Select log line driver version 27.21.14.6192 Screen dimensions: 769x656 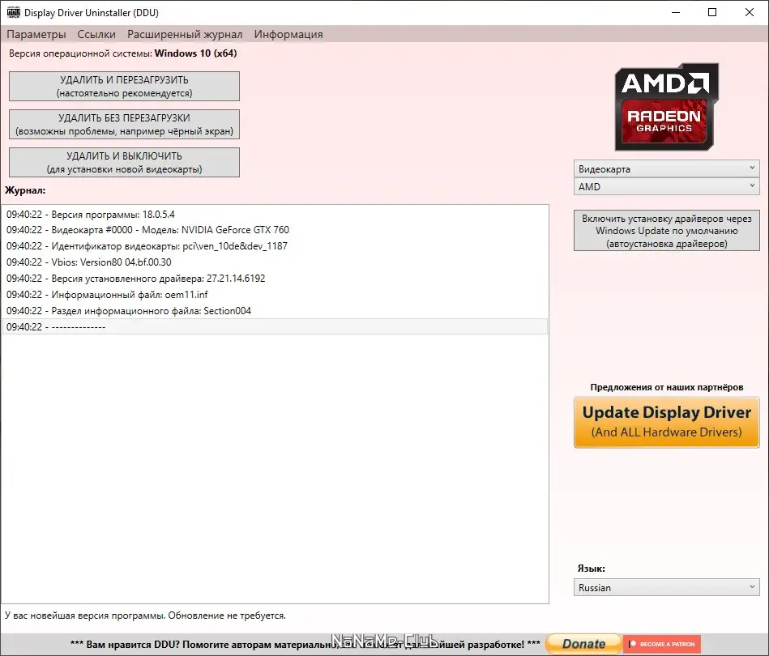tap(275, 278)
